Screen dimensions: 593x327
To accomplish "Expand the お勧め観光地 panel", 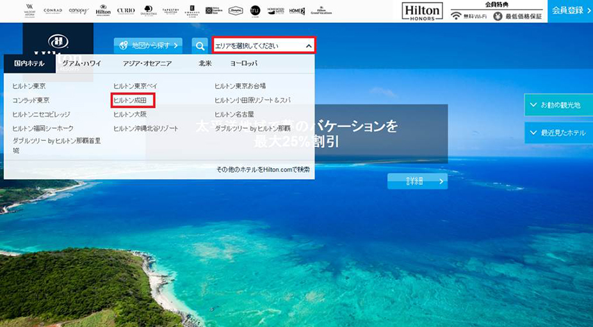I will point(558,105).
